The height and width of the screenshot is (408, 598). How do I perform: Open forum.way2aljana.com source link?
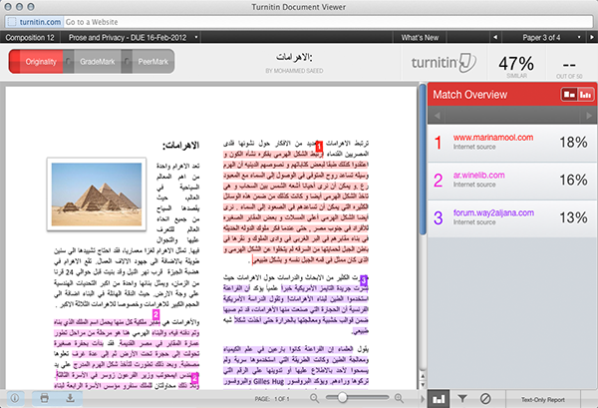tap(493, 212)
